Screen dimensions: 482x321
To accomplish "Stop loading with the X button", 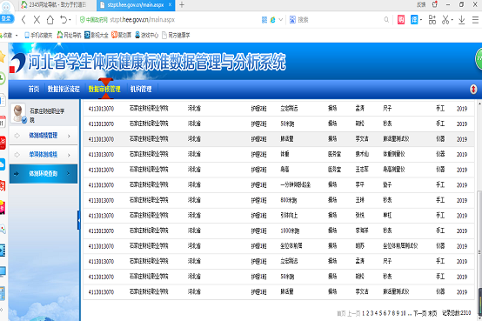I will point(37,20).
